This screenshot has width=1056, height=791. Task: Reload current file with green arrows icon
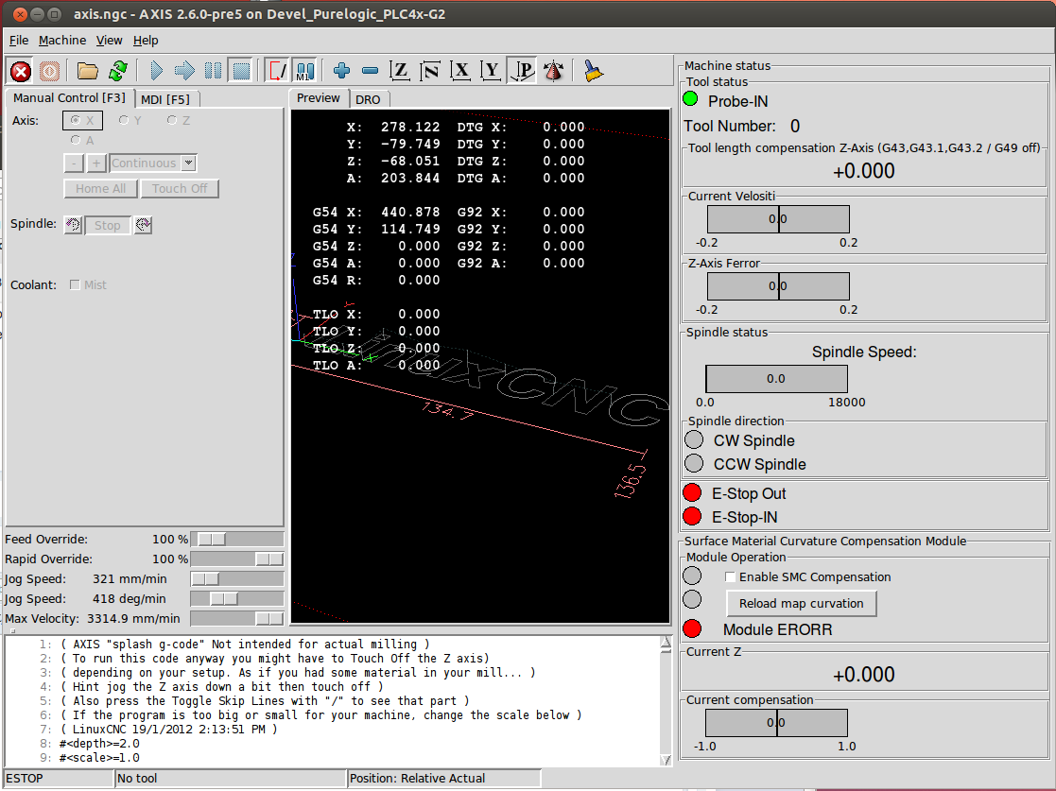118,71
